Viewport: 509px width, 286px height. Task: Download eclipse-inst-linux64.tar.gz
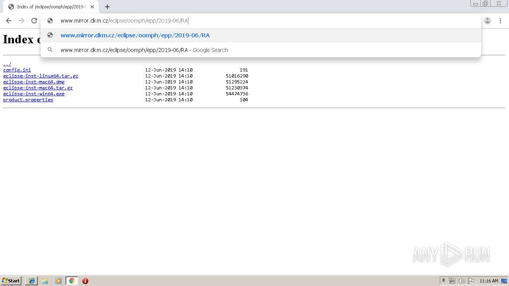[41, 76]
